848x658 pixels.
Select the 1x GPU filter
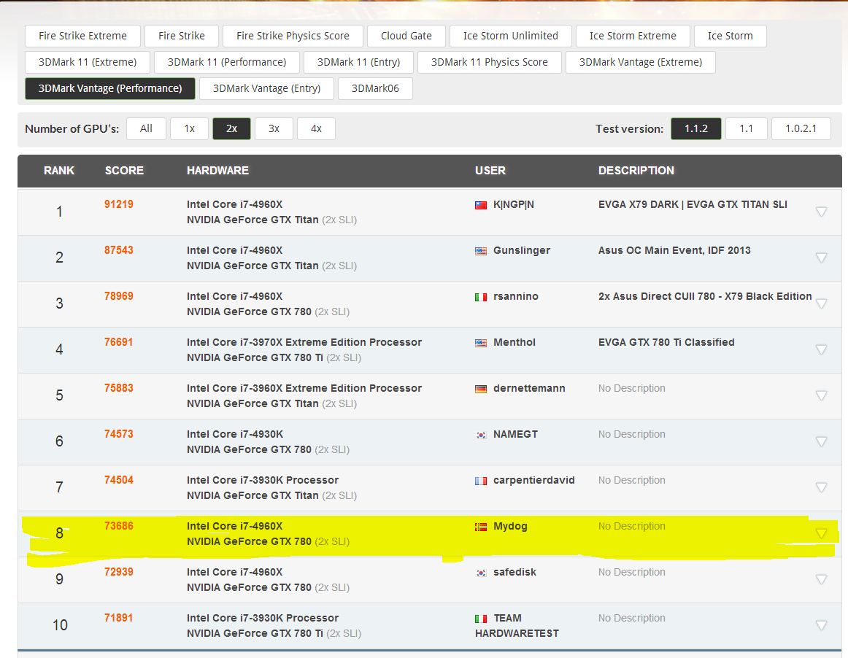click(189, 128)
